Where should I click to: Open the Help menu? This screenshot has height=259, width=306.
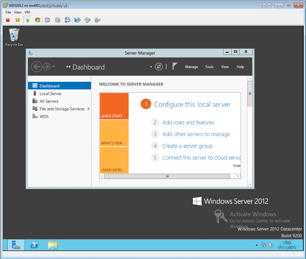[241, 67]
